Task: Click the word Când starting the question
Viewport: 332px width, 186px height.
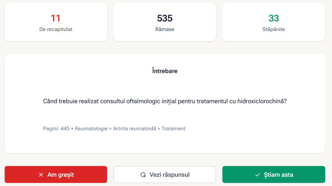Action: [x=50, y=101]
